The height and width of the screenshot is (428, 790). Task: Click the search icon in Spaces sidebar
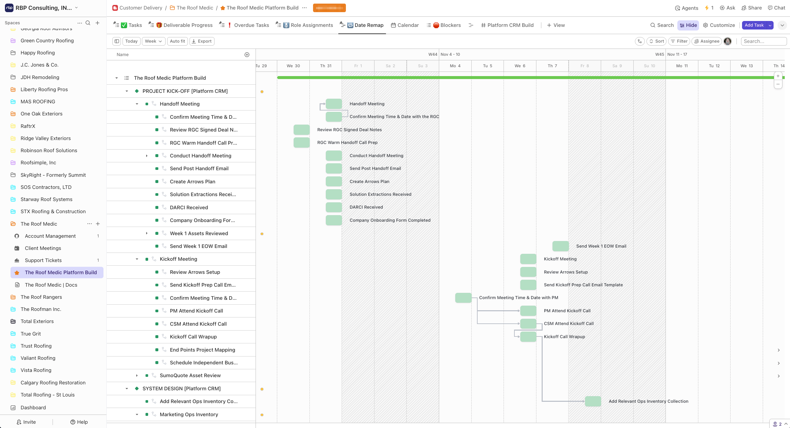(88, 23)
